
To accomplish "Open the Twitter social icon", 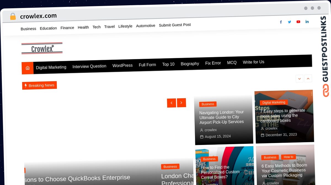I will [289, 22].
